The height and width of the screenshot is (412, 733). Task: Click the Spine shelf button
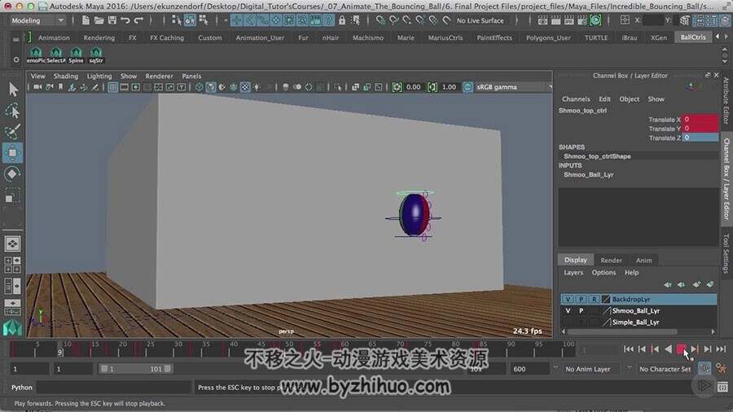[76, 55]
